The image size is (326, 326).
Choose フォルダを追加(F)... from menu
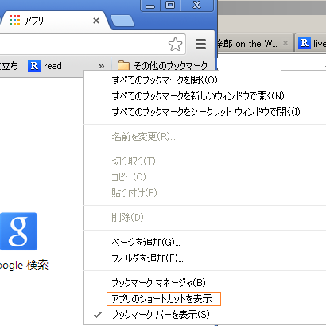[205, 258]
